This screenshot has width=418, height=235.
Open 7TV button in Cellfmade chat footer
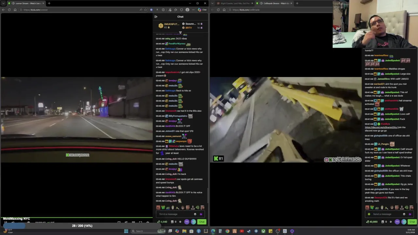pyautogui.click(x=397, y=222)
